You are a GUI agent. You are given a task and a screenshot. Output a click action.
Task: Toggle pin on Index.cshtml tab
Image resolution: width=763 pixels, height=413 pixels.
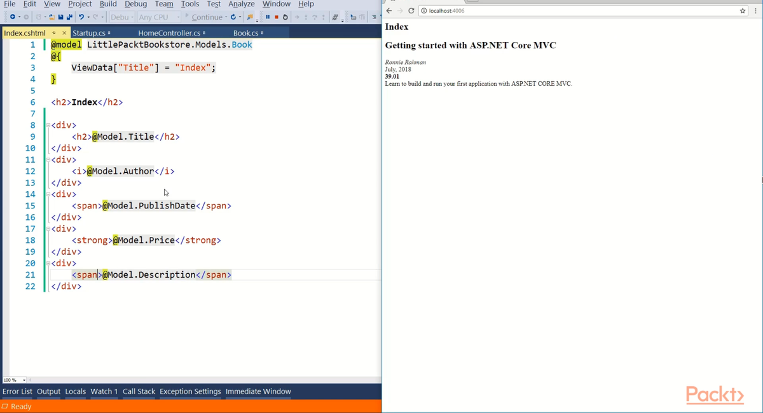[x=54, y=32]
